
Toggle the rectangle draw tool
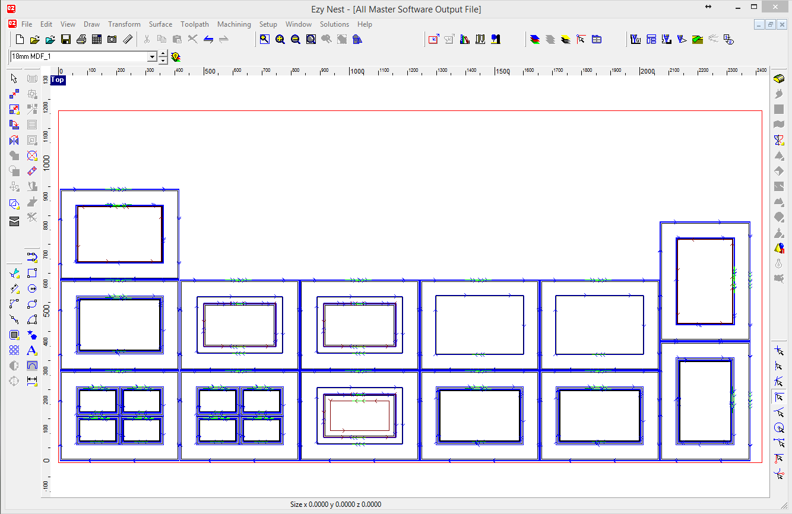pos(32,273)
